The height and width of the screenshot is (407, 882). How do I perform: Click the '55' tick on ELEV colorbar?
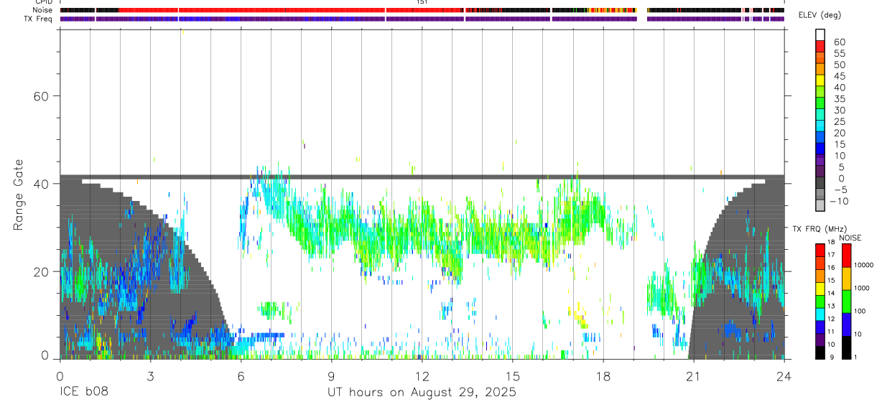tap(839, 54)
